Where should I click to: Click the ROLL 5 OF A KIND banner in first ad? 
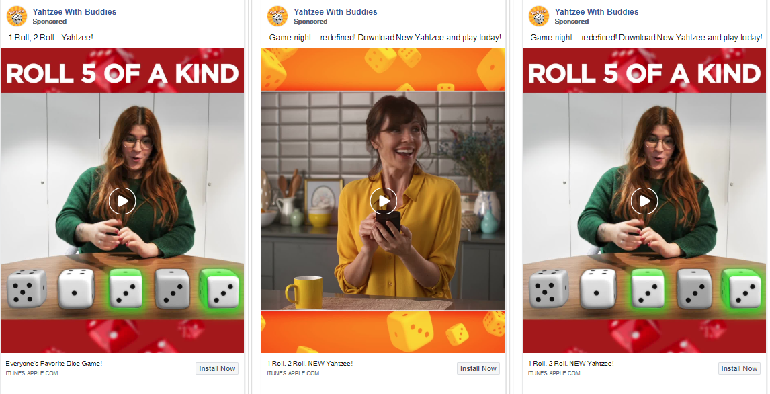(122, 74)
